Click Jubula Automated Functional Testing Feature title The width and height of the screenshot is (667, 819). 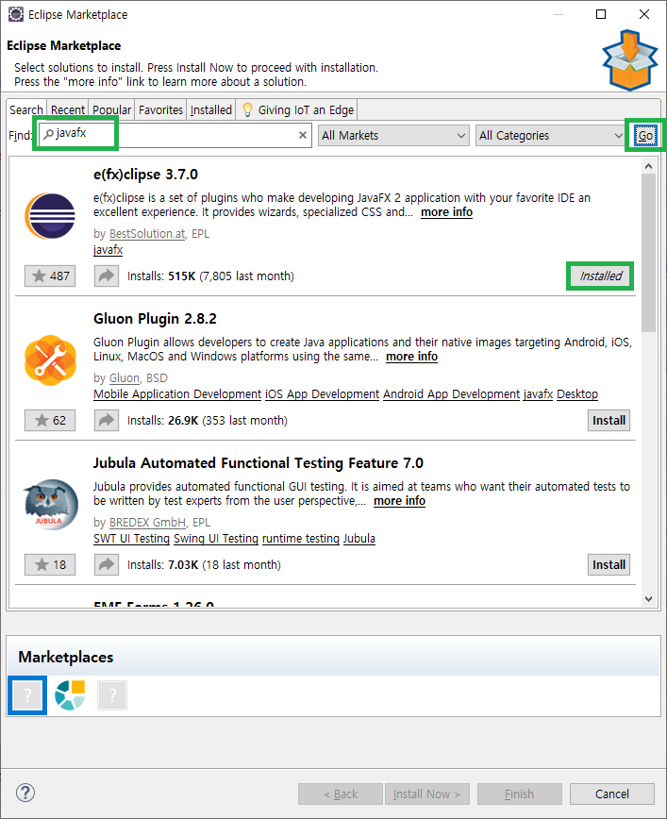(258, 462)
